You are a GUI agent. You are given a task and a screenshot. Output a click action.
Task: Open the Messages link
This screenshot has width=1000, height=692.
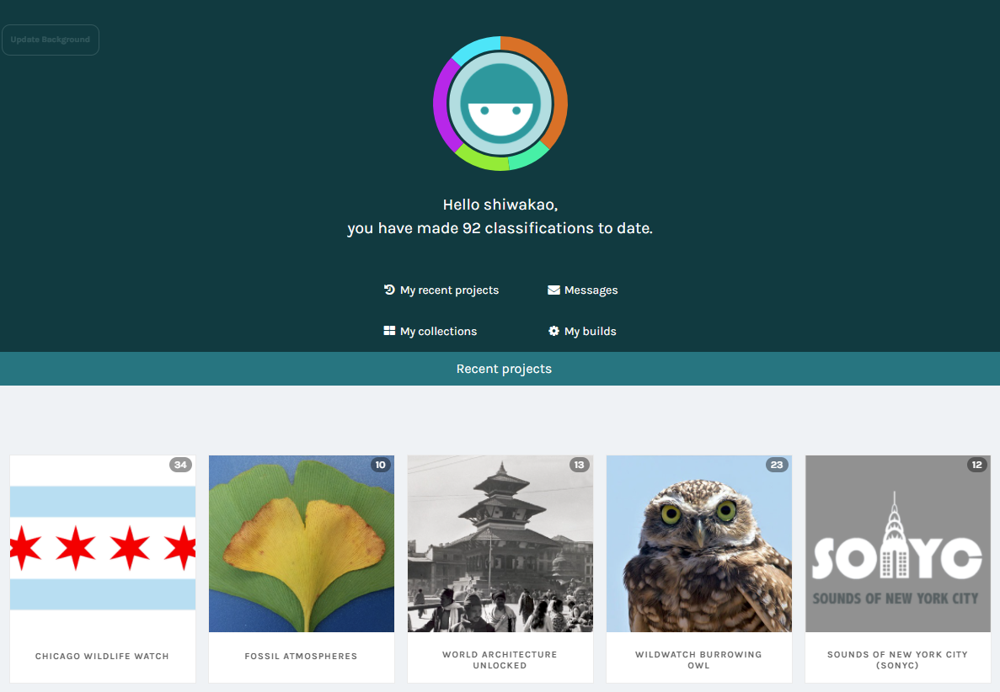[591, 290]
